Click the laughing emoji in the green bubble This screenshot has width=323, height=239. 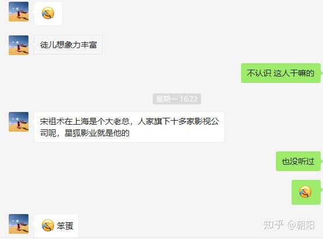pos(306,191)
